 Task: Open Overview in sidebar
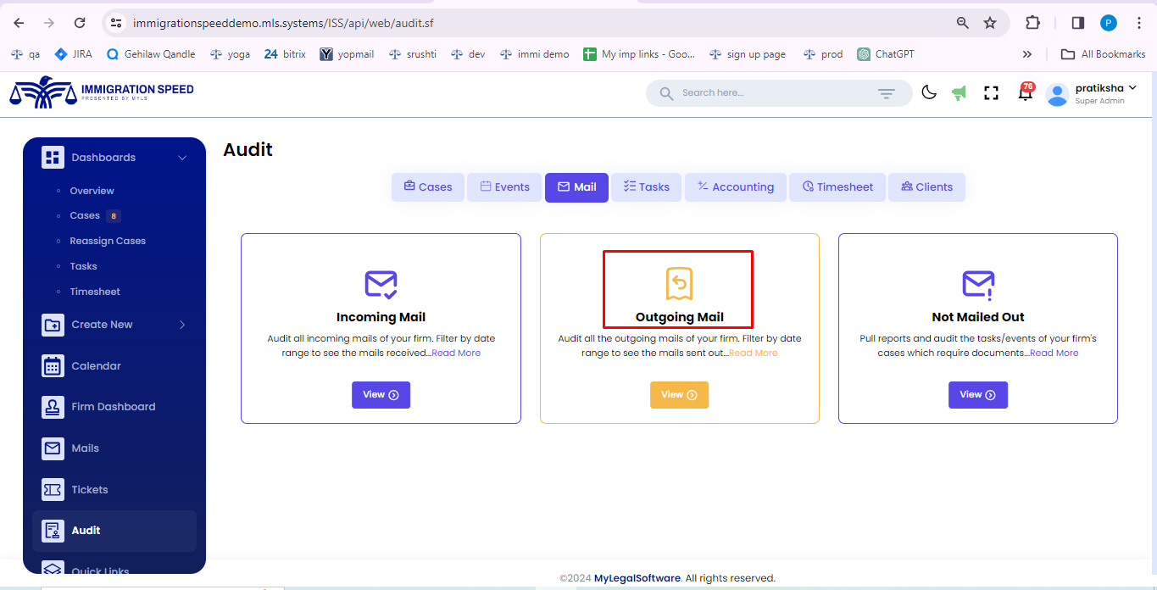coord(92,191)
